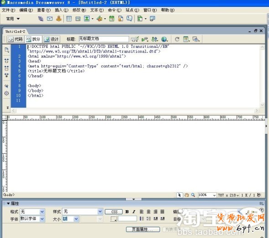Open the View Options icon menu
This screenshot has width=269, height=238.
[x=186, y=39]
